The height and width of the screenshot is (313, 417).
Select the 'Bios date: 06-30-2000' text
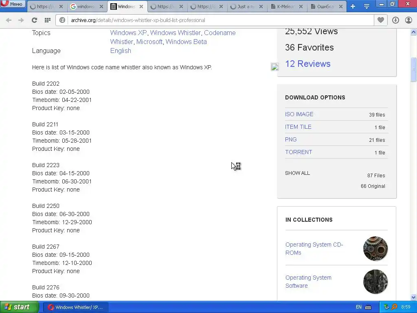point(61,214)
